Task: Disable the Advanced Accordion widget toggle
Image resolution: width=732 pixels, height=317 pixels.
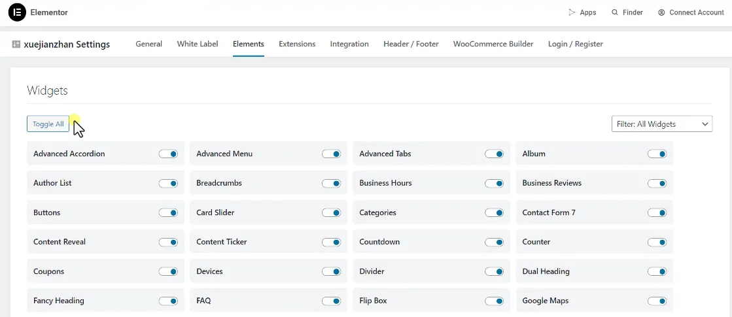Action: (x=168, y=154)
